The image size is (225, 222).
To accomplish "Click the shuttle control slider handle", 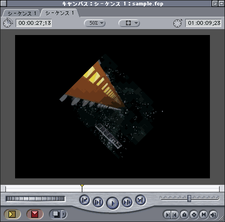I will tap(189, 198).
